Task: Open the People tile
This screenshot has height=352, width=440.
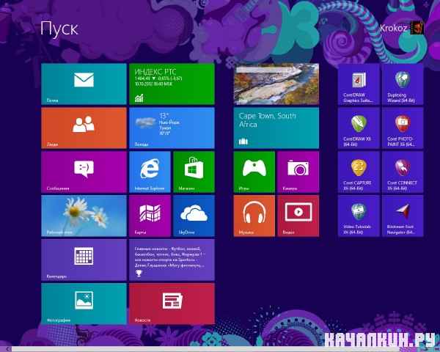Action: coord(84,128)
